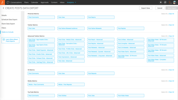Toggle Post Impressions - Advanced field
Viewport: 178px width, 100px height.
coord(71,57)
